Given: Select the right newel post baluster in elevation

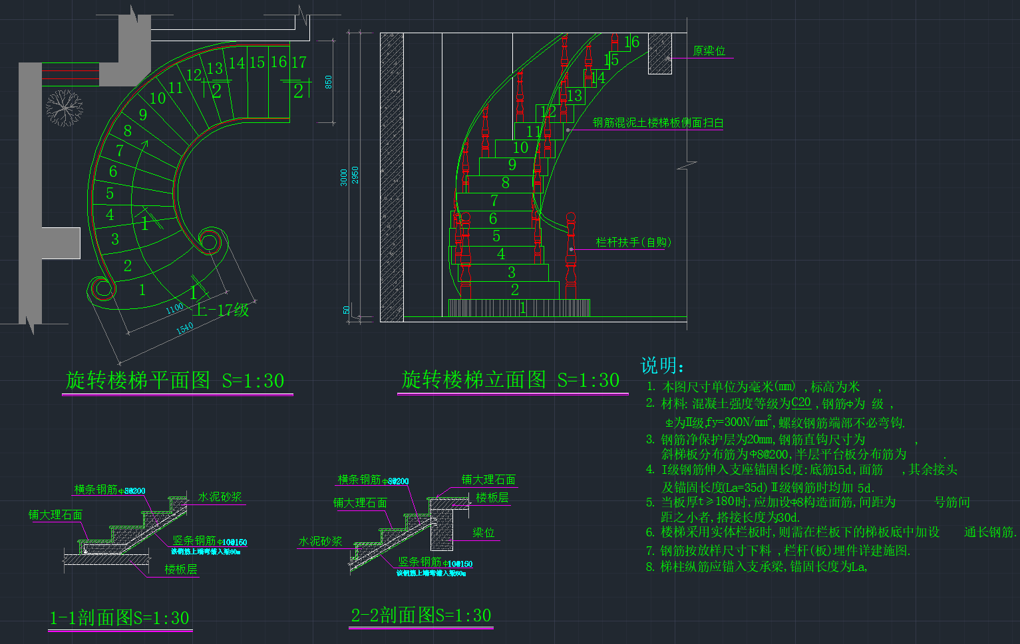Looking at the screenshot, I should (570, 256).
